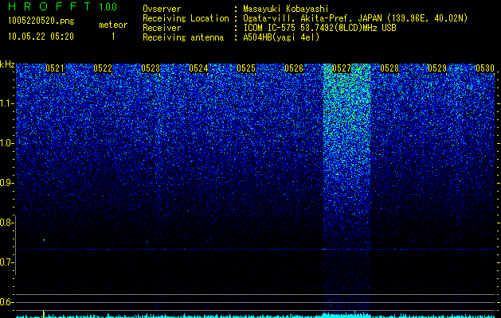Click the 0.9 kHz axis label
The image size is (501, 318).
6,183
